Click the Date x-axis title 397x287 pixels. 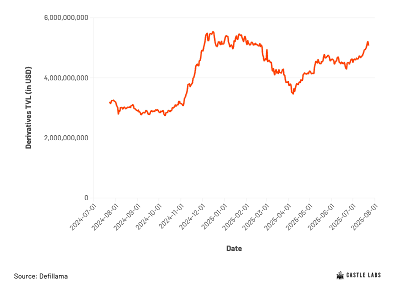[x=234, y=249]
